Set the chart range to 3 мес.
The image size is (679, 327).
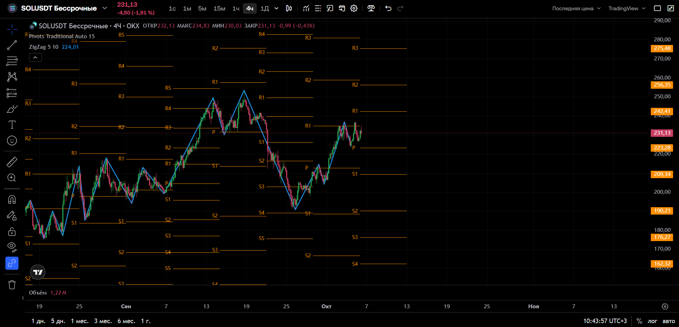[103, 321]
